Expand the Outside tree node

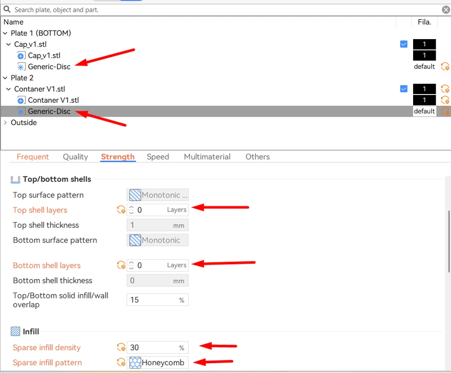pos(5,122)
